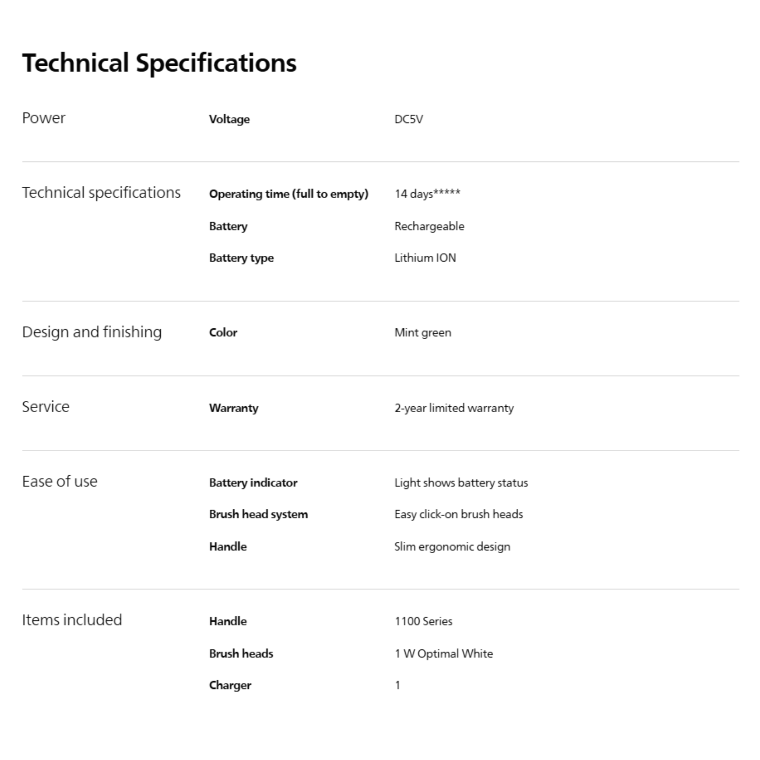Click Easy click-on brush heads text
760x760 pixels.
458,514
